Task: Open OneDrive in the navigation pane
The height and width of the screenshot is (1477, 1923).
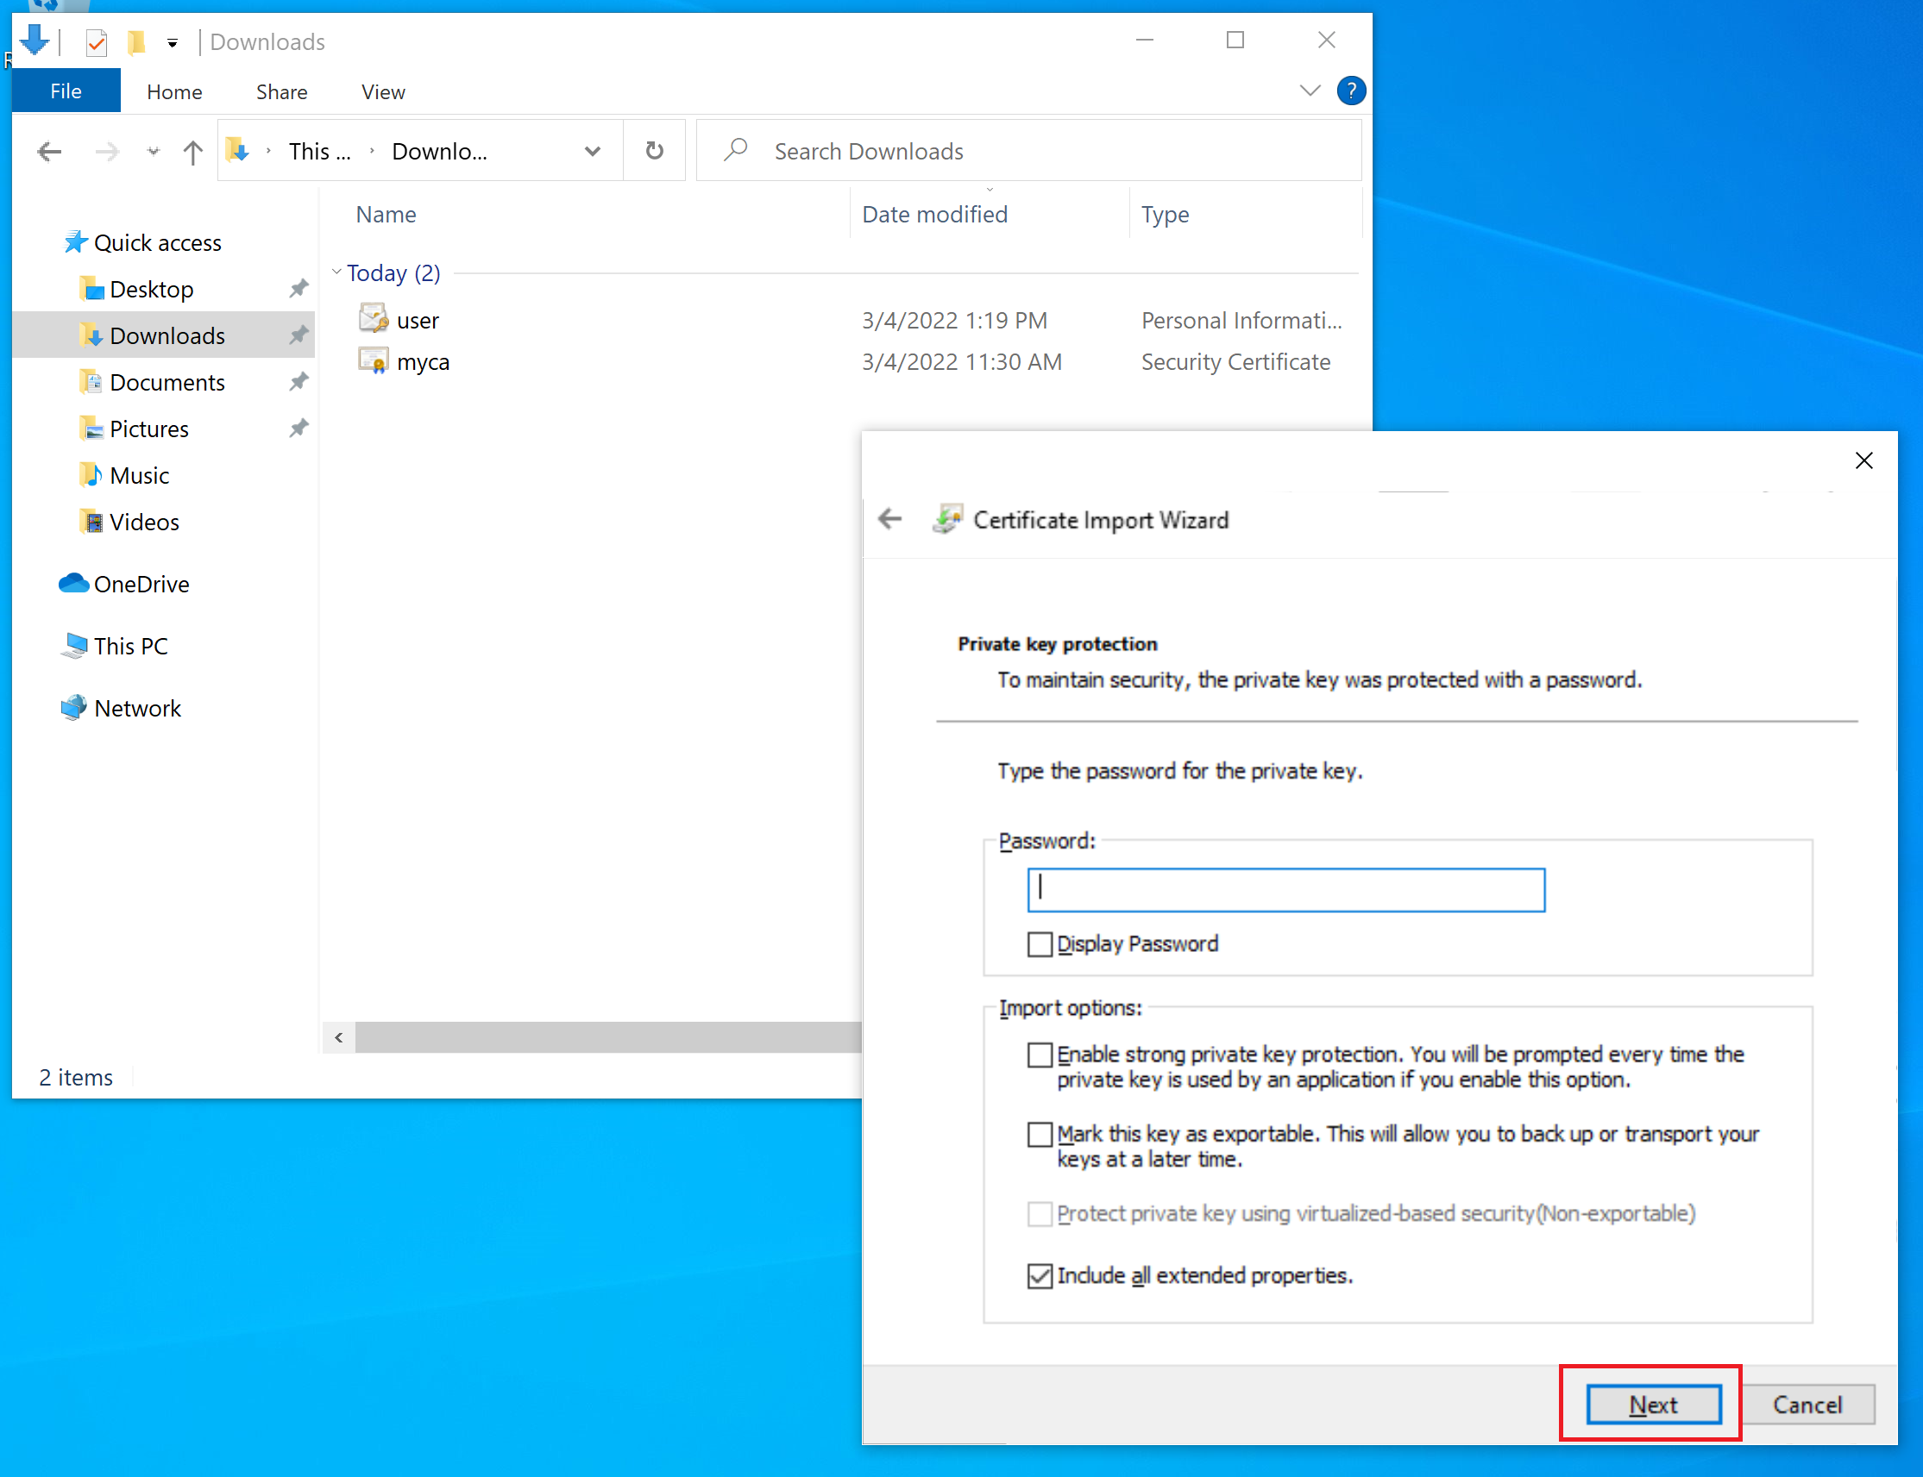Action: (141, 584)
